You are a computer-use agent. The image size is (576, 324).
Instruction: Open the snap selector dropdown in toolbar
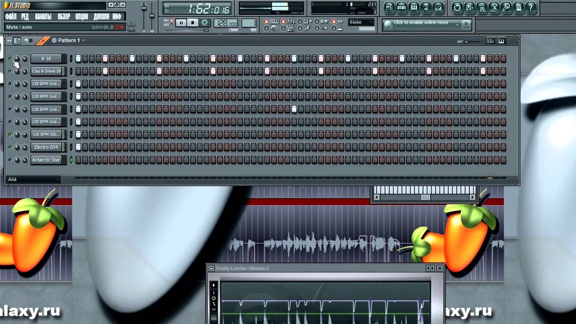[361, 22]
